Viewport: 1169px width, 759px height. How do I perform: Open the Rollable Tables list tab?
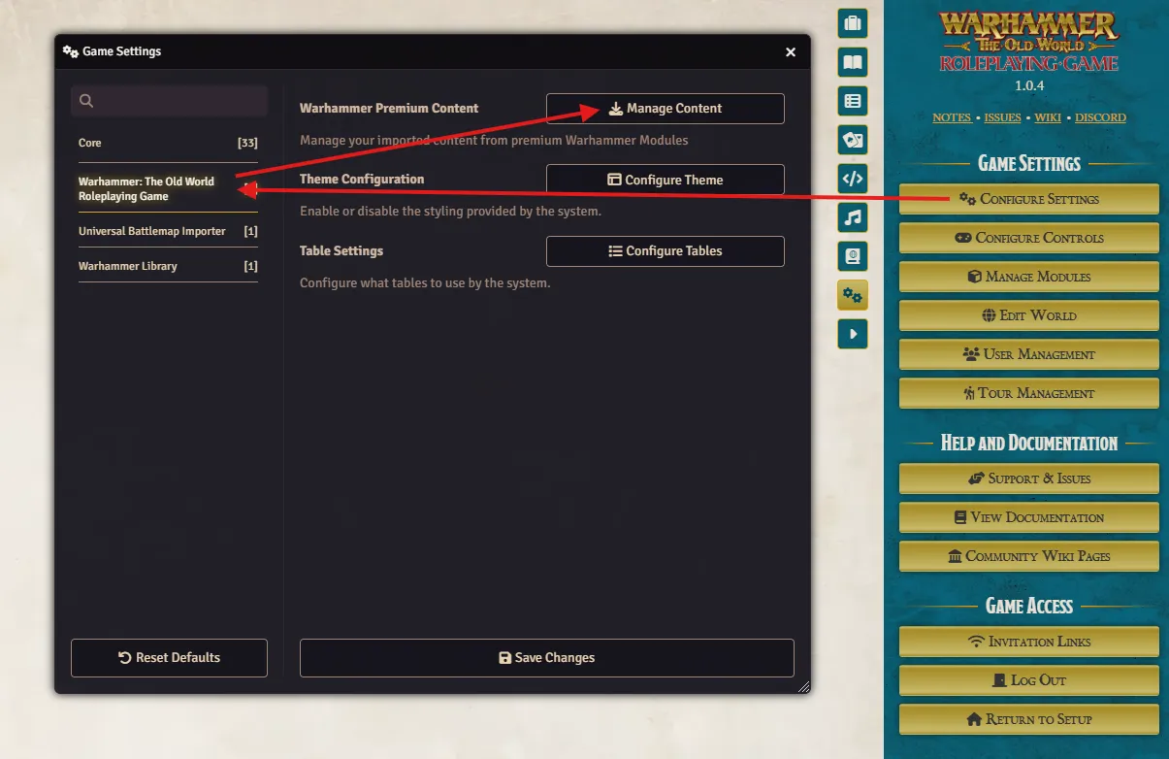point(852,101)
